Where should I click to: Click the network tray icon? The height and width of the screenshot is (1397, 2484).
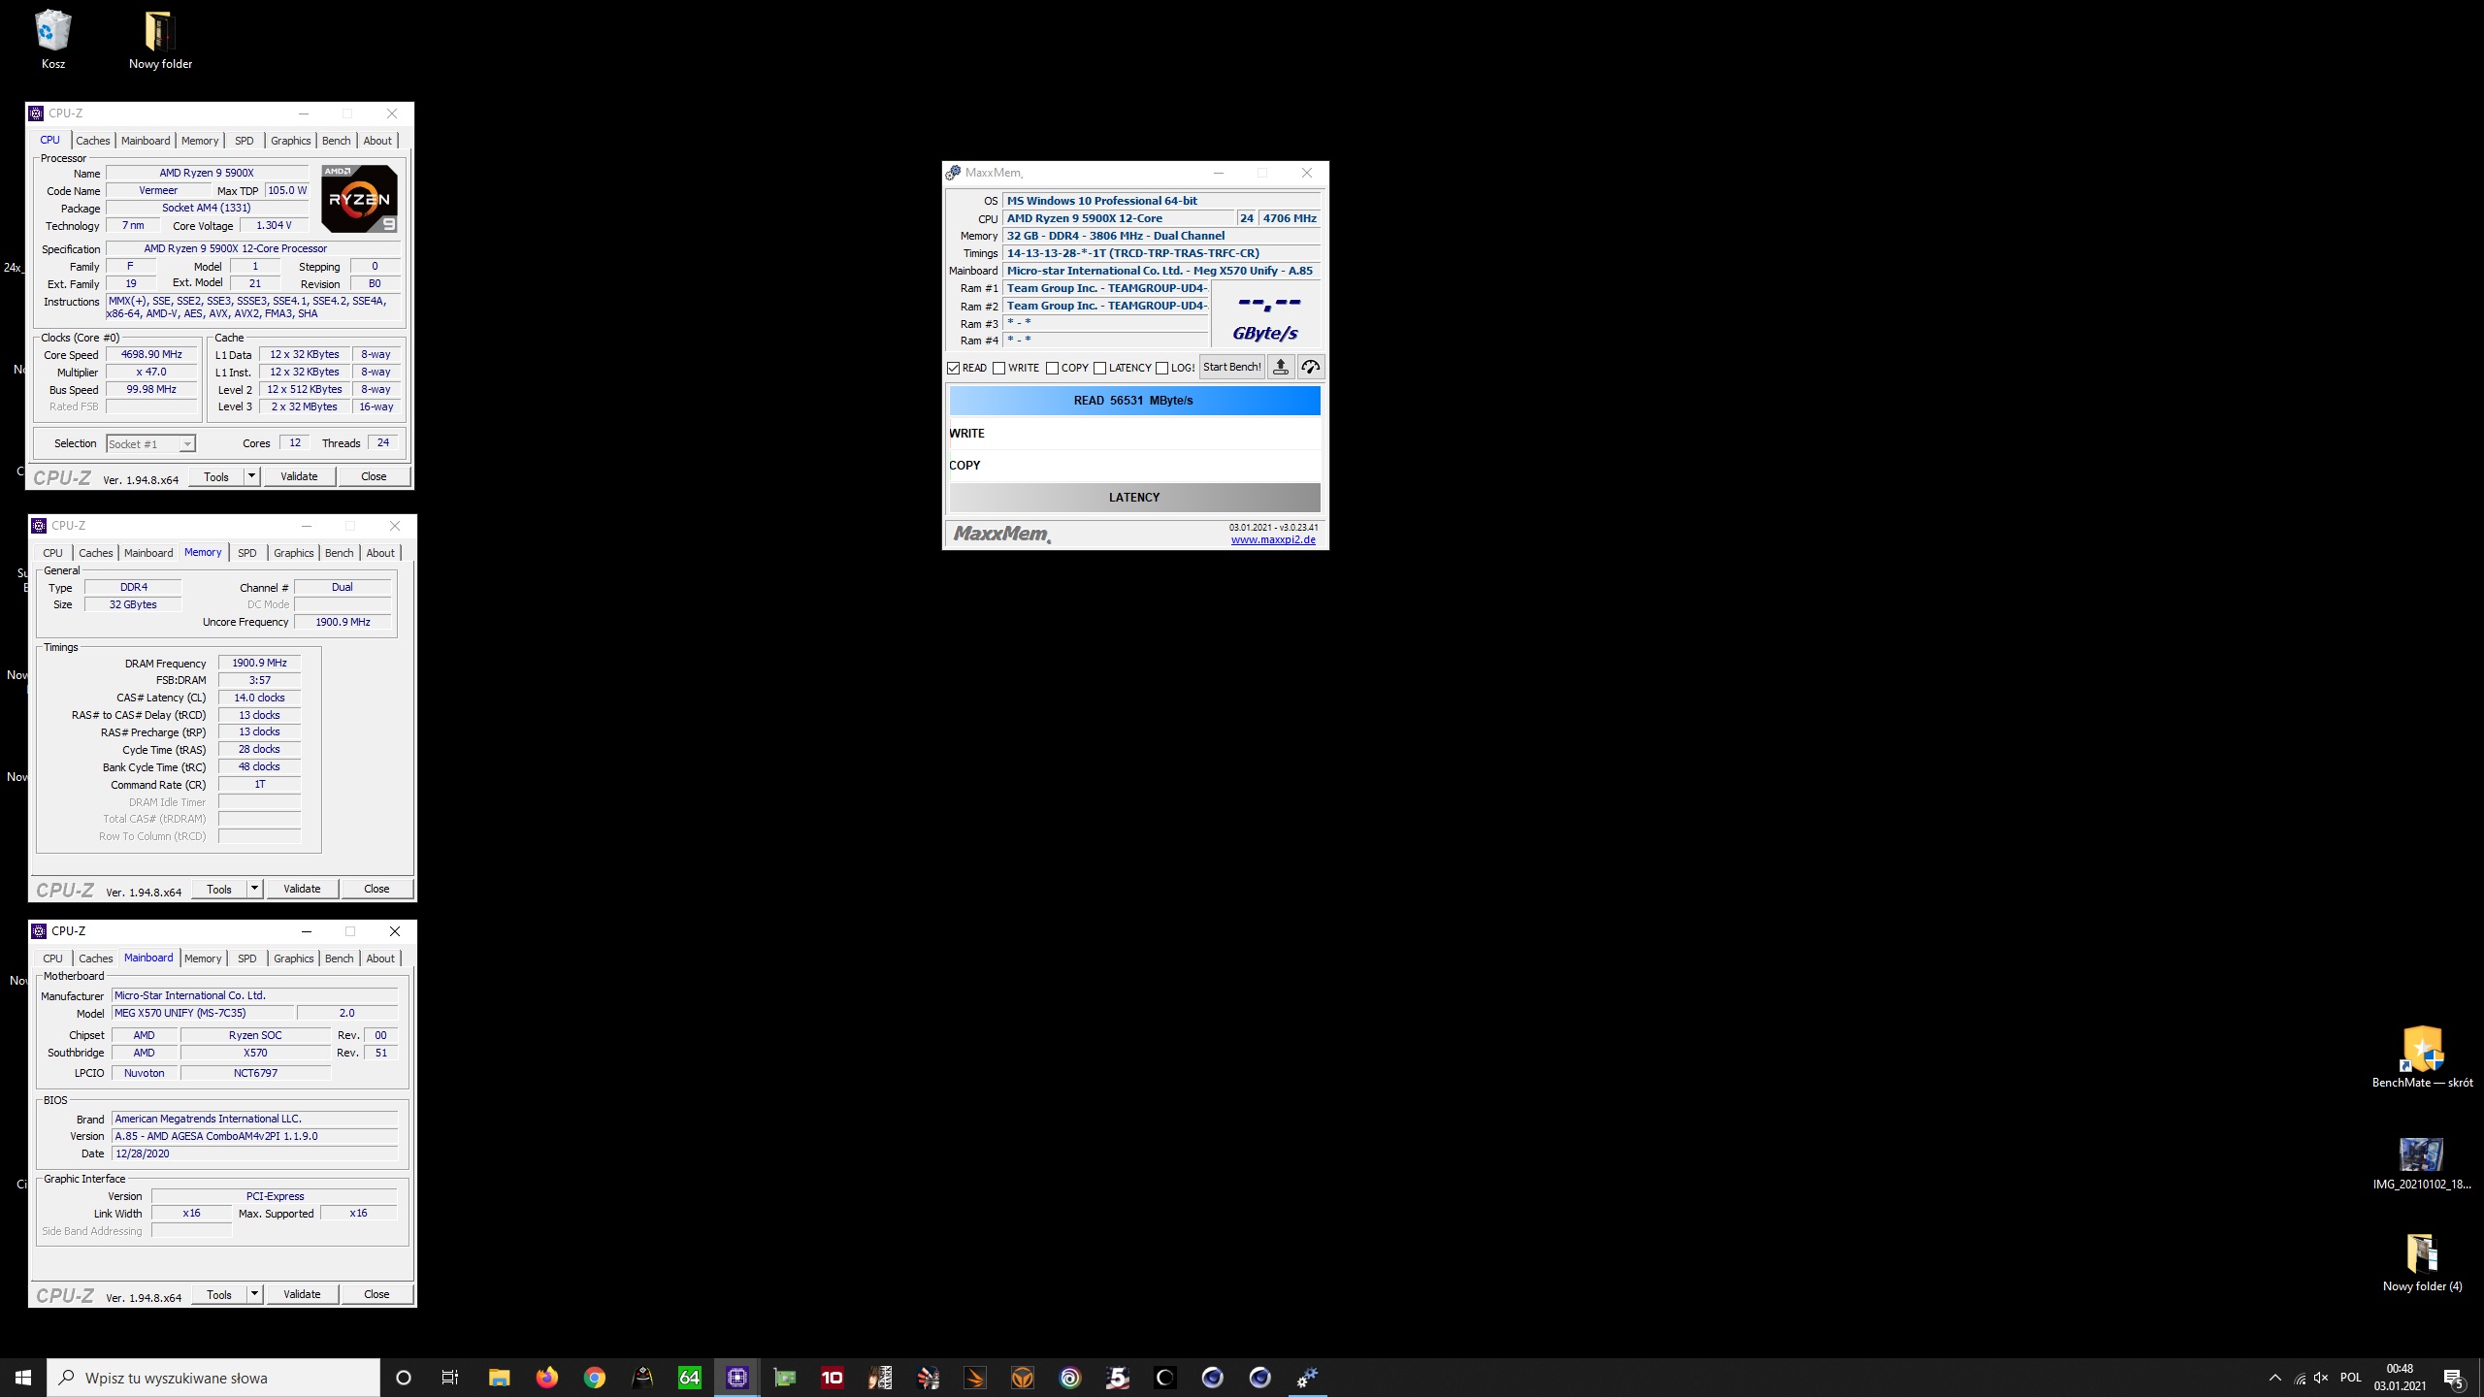(x=2299, y=1378)
